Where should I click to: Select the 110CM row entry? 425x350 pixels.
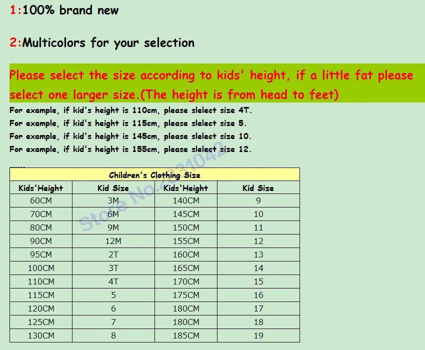click(x=40, y=281)
